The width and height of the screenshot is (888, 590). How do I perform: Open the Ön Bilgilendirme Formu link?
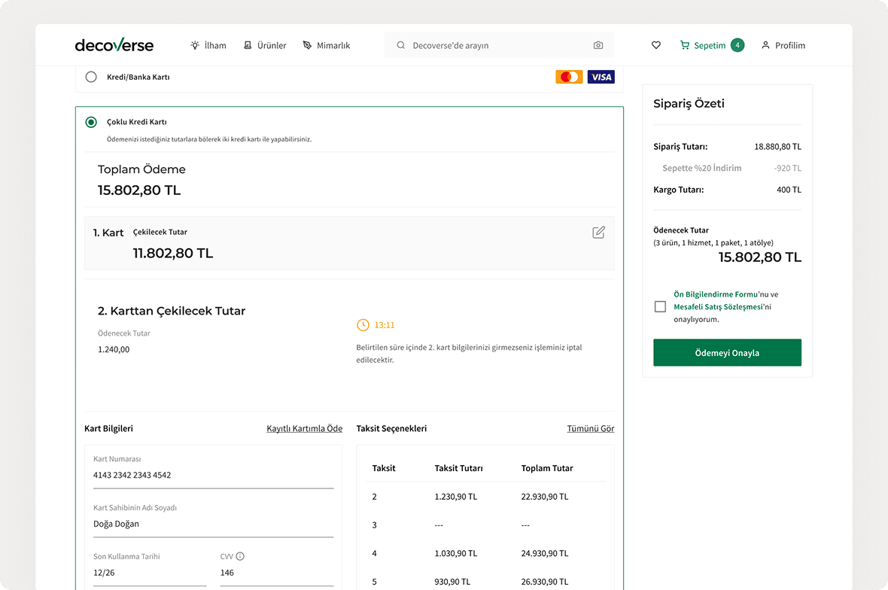pos(715,294)
